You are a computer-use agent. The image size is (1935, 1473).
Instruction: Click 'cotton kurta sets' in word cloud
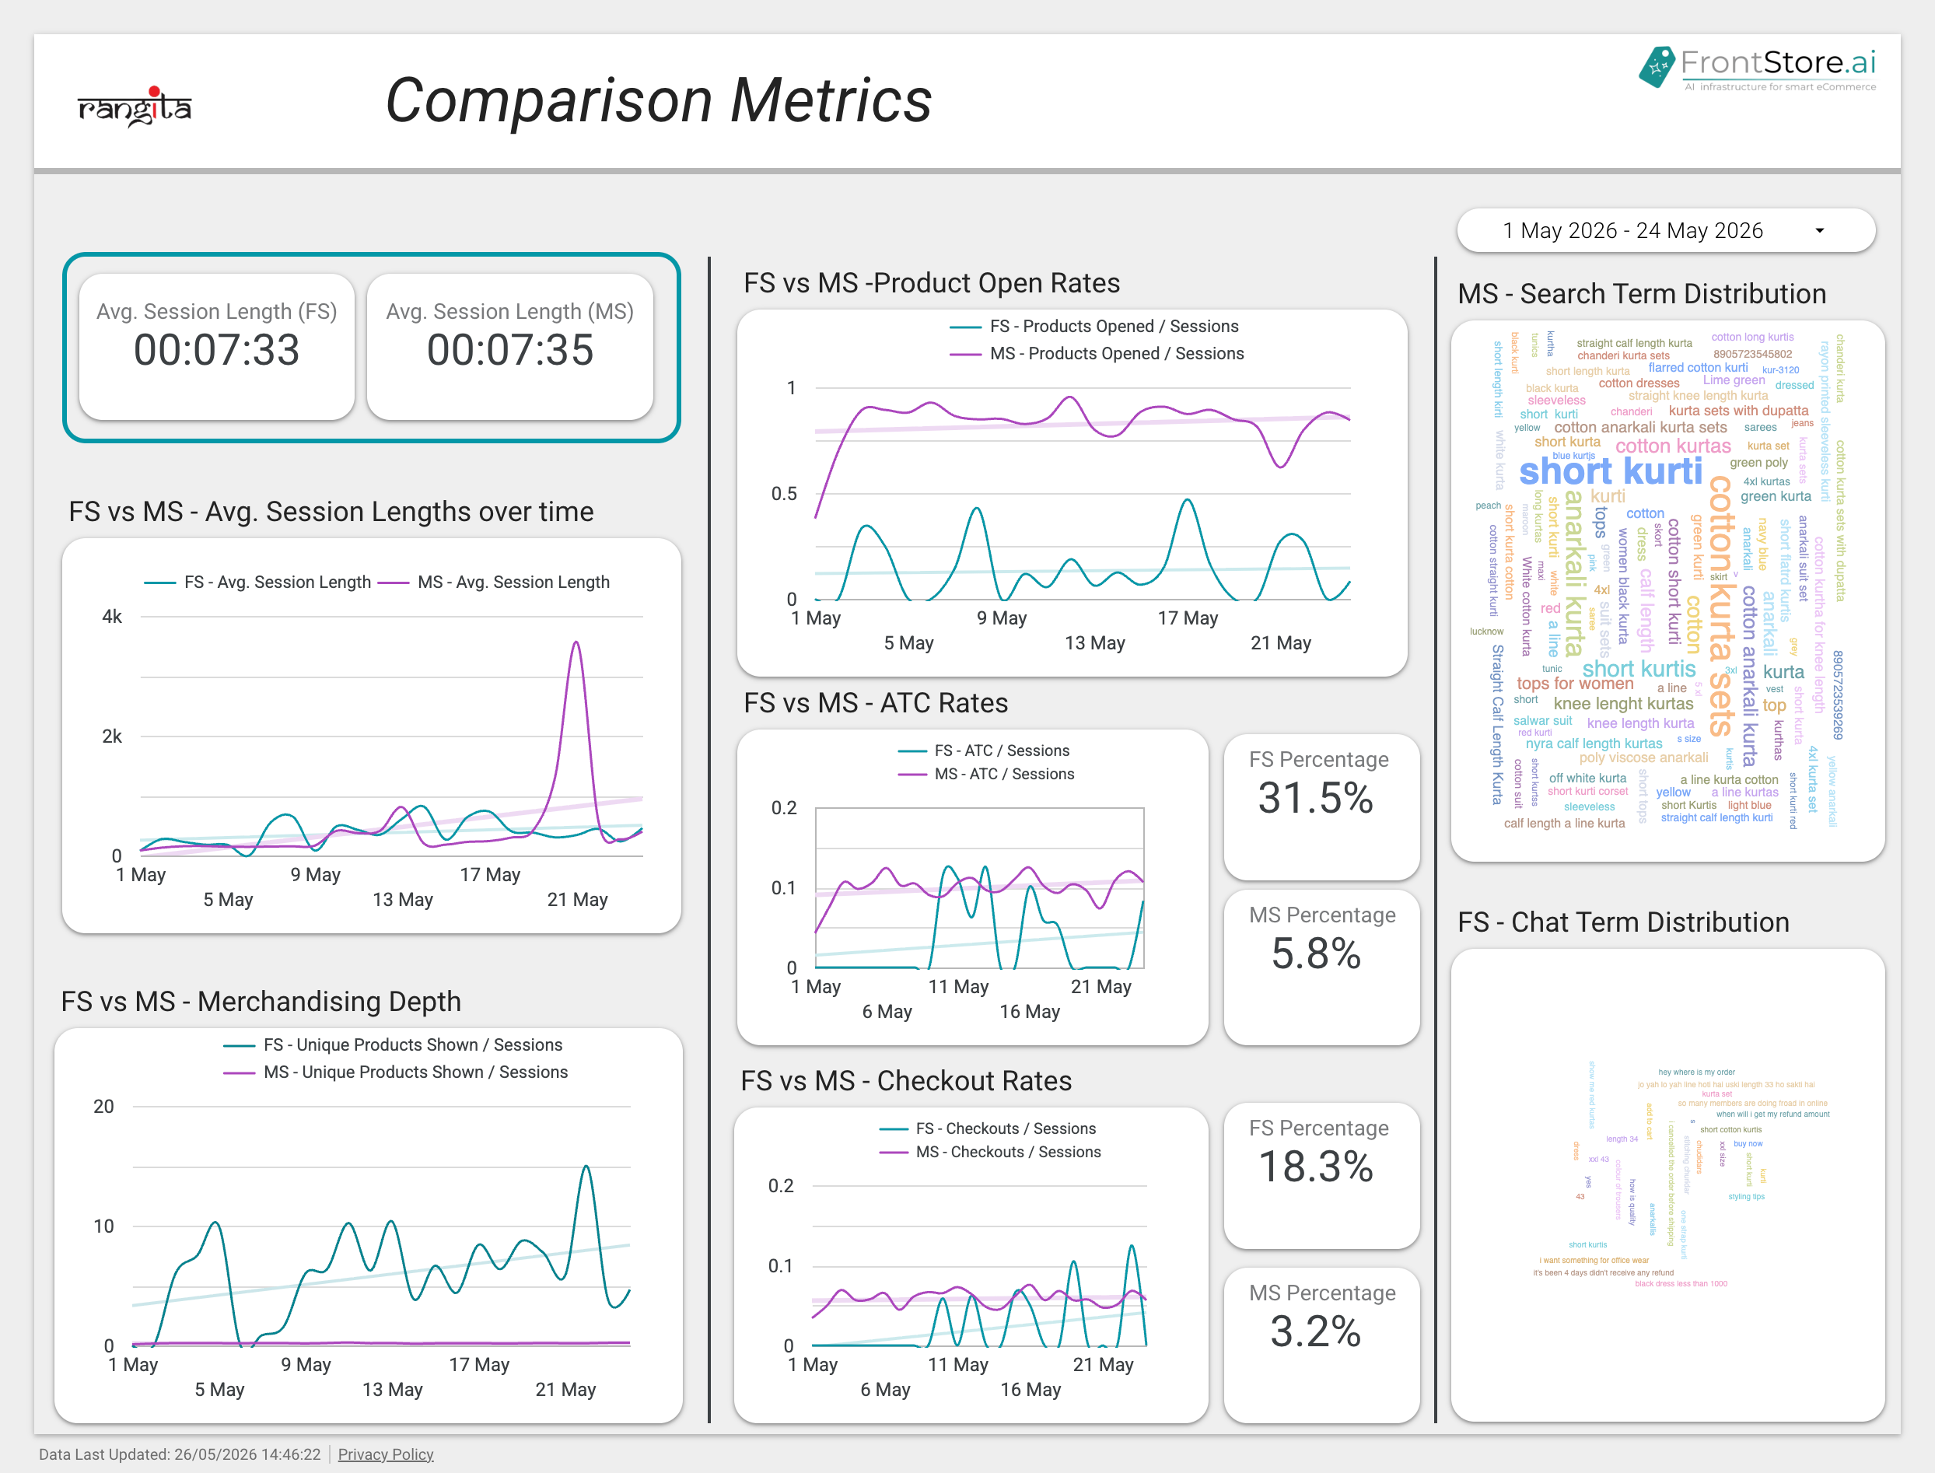[1721, 606]
